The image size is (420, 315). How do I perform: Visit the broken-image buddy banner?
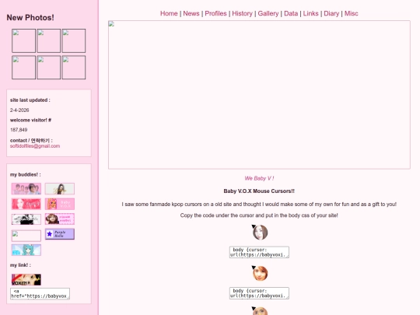tap(26, 236)
